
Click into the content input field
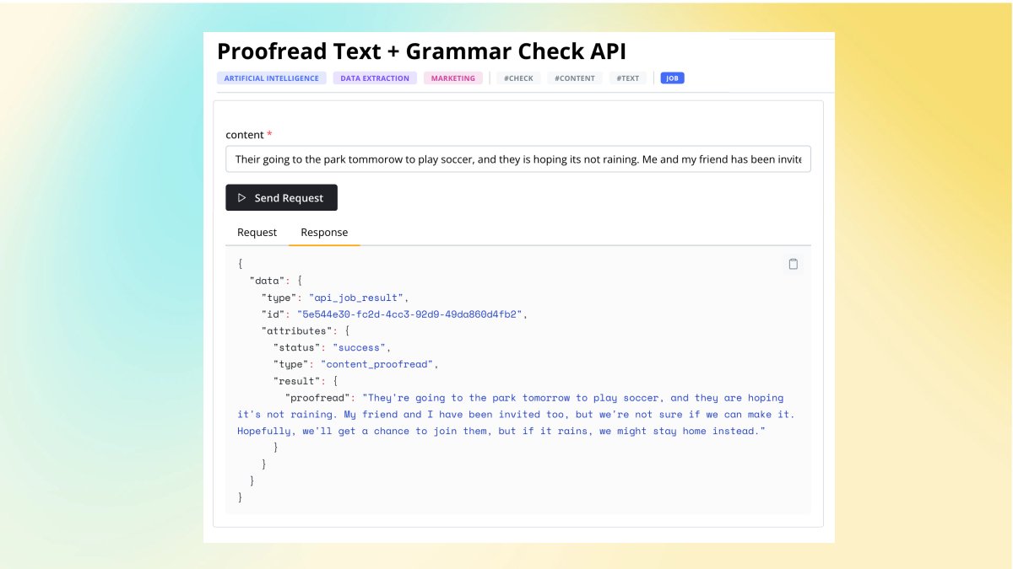518,159
